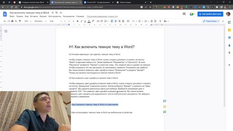Clear formatting in toolbar
This screenshot has height=131, width=233.
coord(160,21)
